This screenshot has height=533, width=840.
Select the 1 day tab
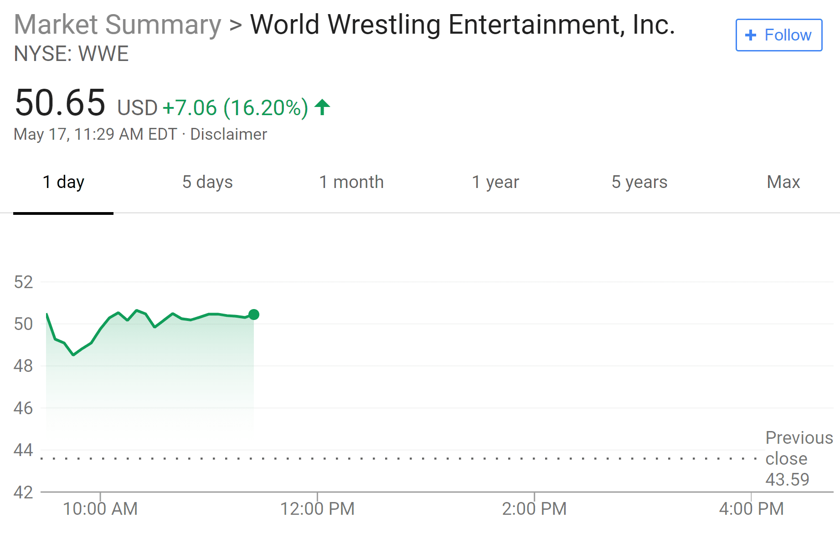63,182
